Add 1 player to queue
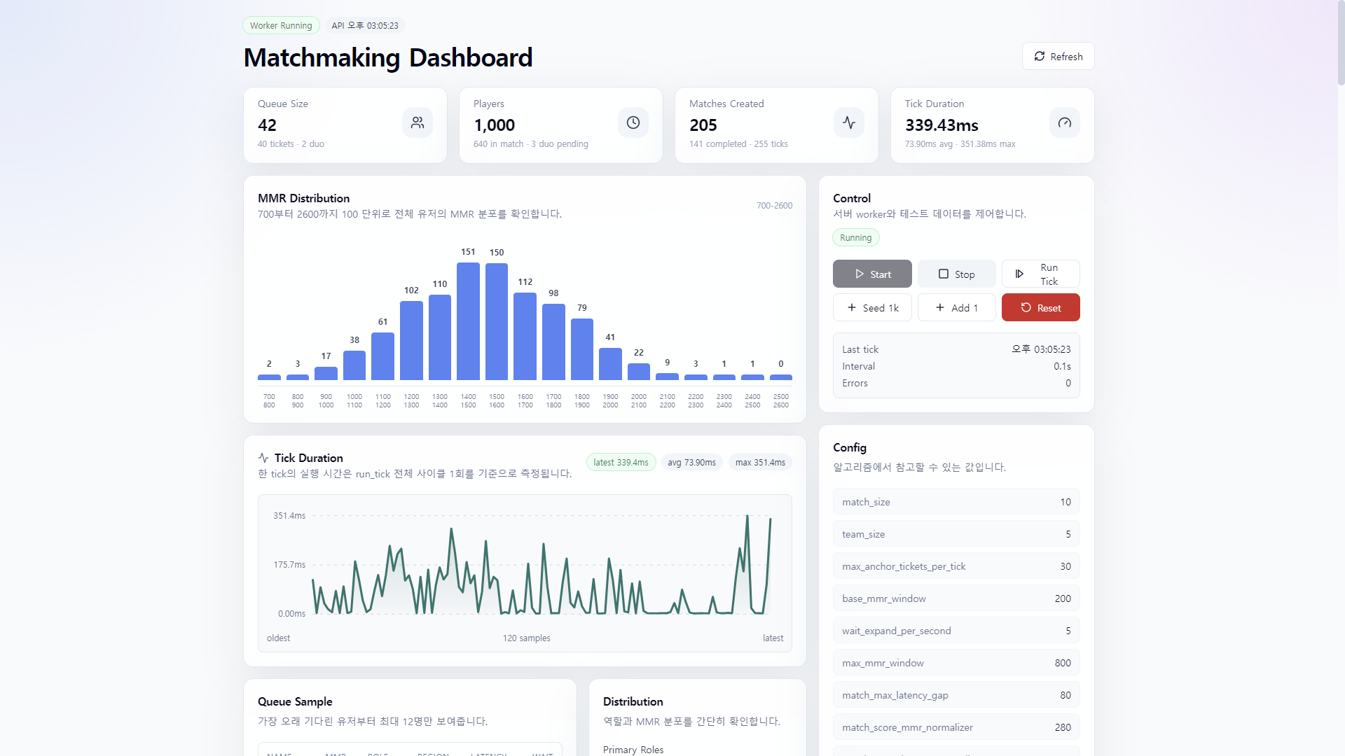The width and height of the screenshot is (1345, 756). [x=956, y=307]
